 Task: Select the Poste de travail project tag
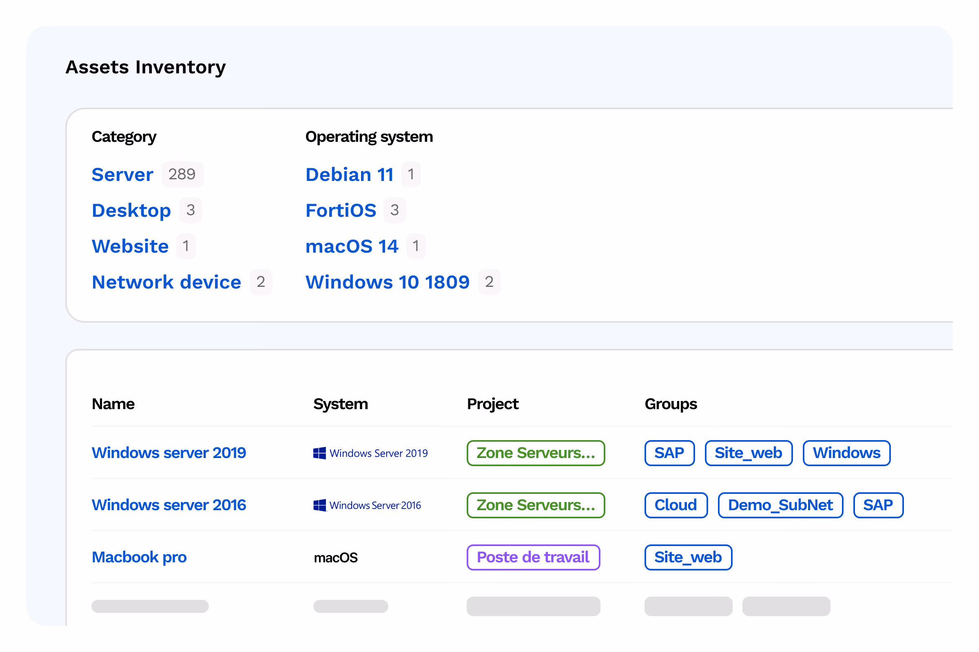(x=533, y=557)
